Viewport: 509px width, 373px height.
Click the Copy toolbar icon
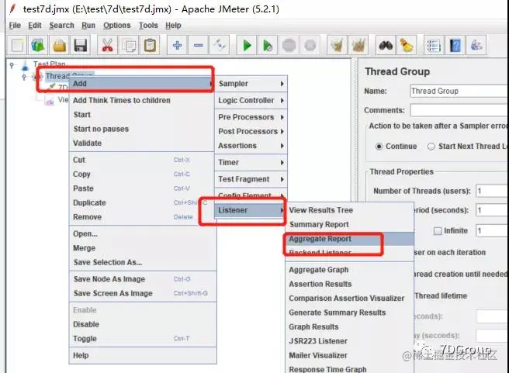pos(129,46)
